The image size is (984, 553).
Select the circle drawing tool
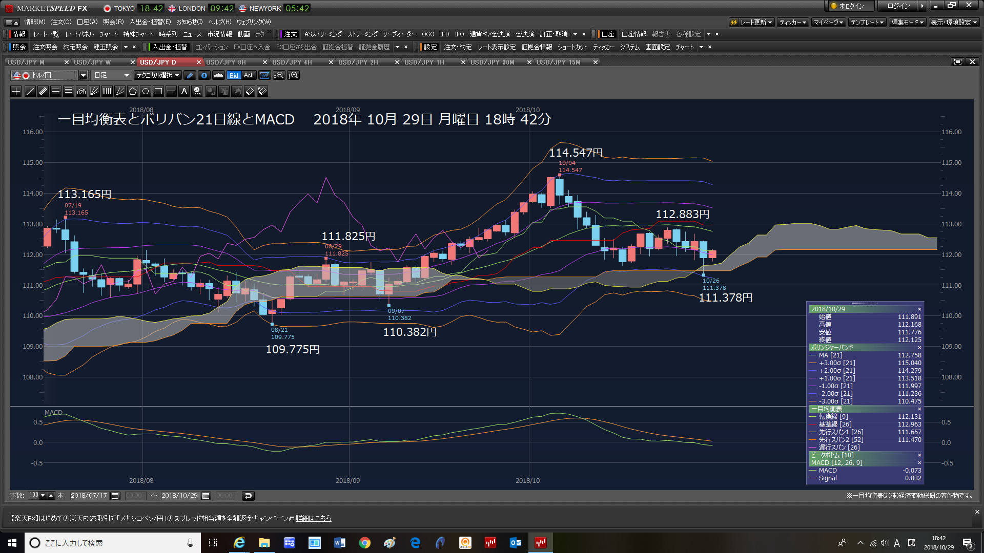click(x=146, y=91)
